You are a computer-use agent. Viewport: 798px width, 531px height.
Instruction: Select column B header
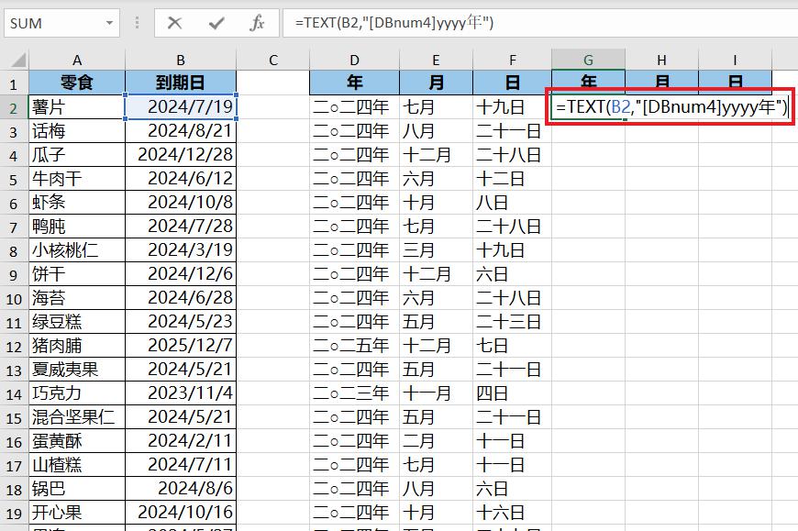tap(181, 60)
